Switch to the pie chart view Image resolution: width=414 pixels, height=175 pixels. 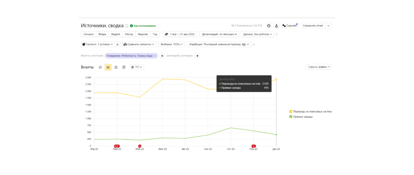(x=100, y=67)
